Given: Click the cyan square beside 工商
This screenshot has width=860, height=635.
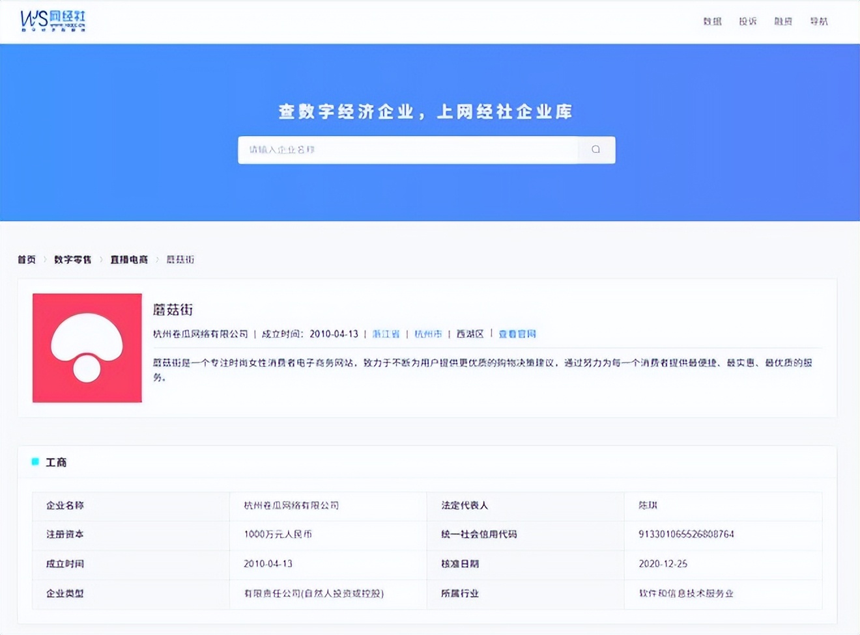Looking at the screenshot, I should pyautogui.click(x=35, y=462).
